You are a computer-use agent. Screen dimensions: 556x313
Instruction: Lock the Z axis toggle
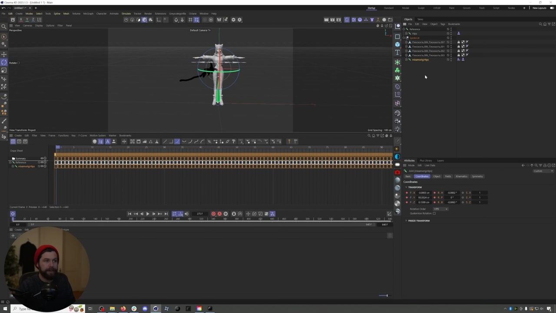pyautogui.click(x=33, y=20)
